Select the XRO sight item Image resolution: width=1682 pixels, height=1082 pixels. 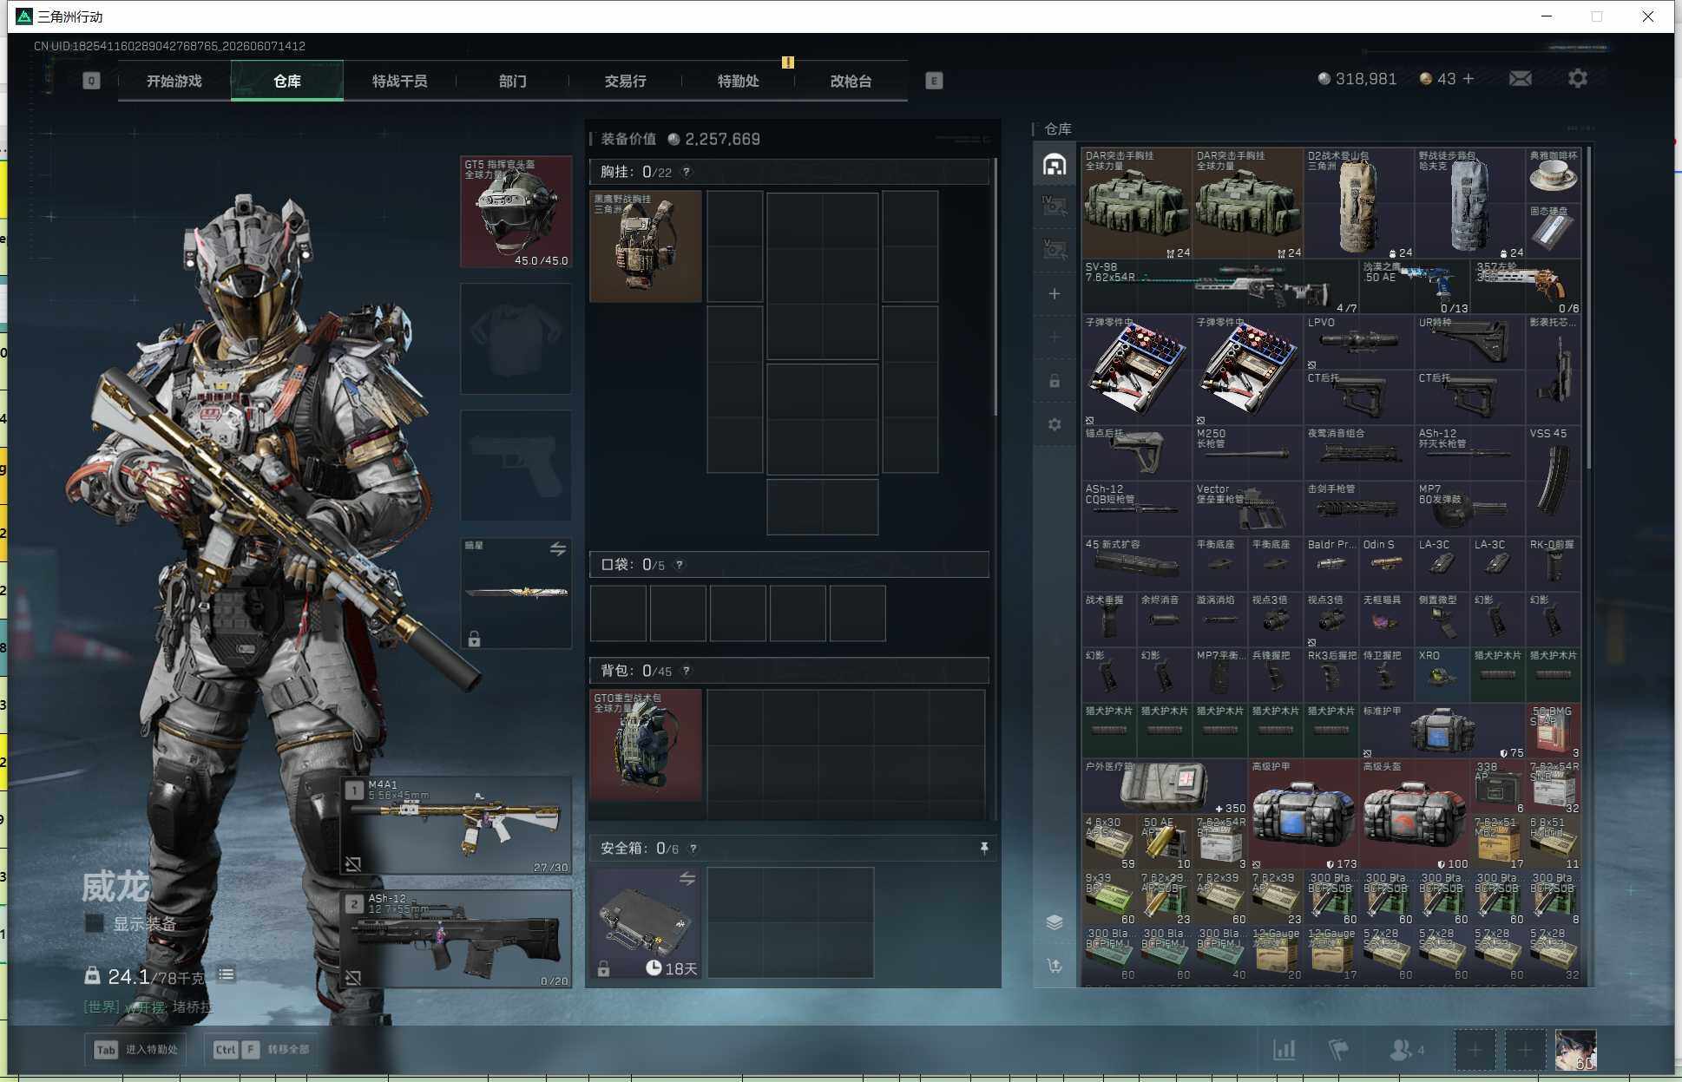click(1442, 675)
